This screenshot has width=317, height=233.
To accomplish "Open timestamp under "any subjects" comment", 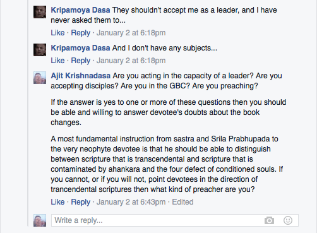I will pyautogui.click(x=131, y=61).
